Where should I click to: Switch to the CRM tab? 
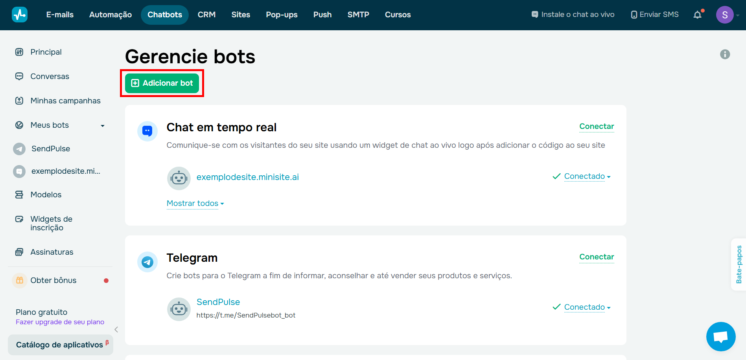206,14
